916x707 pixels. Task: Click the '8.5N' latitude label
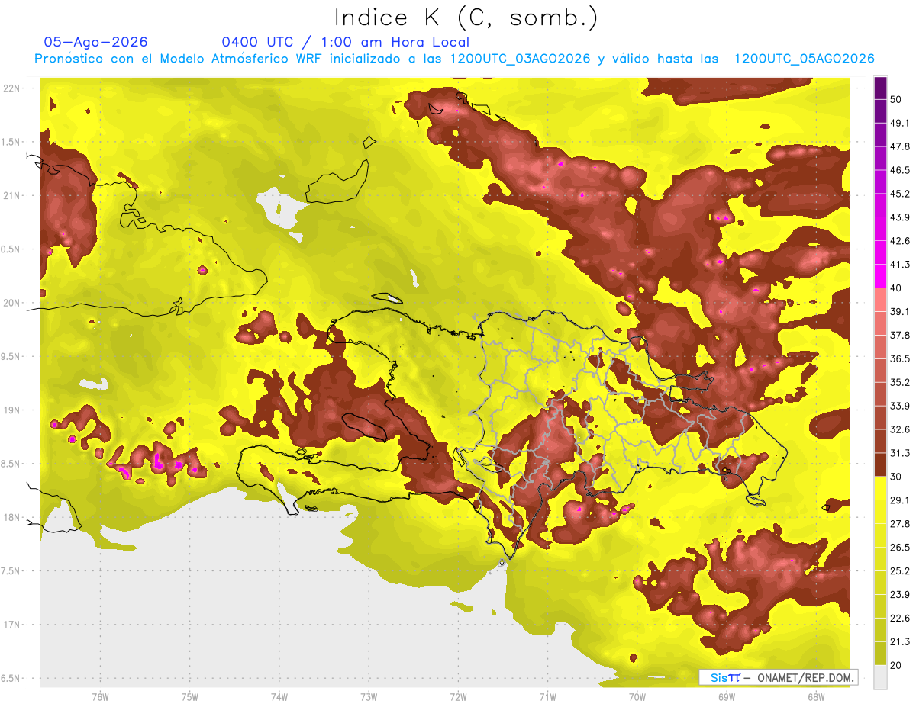coord(11,464)
